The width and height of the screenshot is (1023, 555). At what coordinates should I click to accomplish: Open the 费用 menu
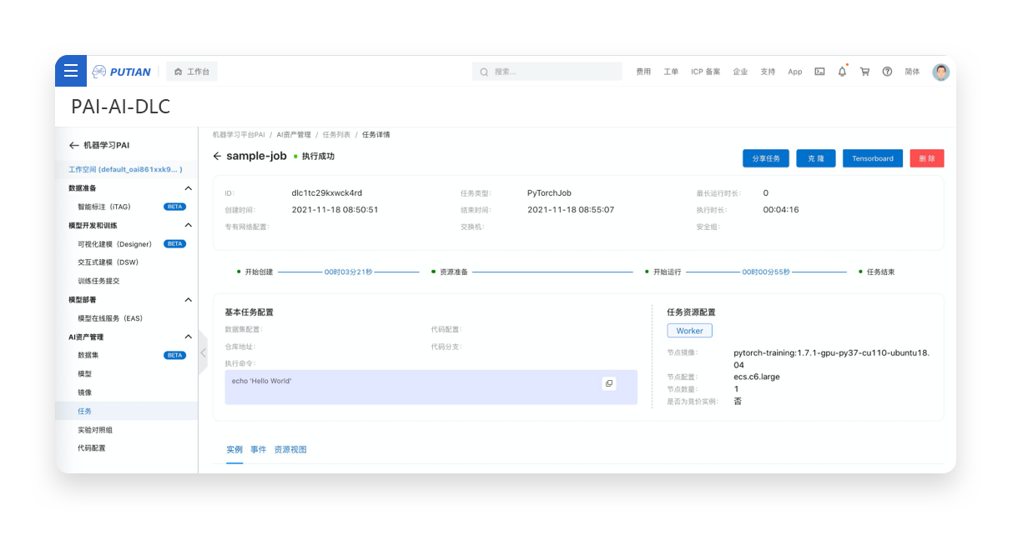tap(643, 72)
